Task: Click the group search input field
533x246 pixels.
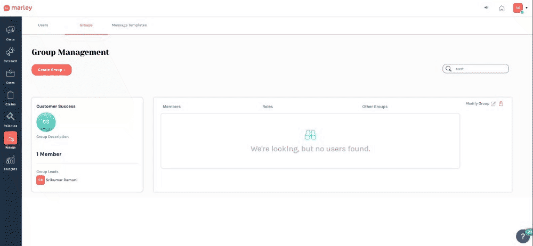Action: (x=480, y=69)
